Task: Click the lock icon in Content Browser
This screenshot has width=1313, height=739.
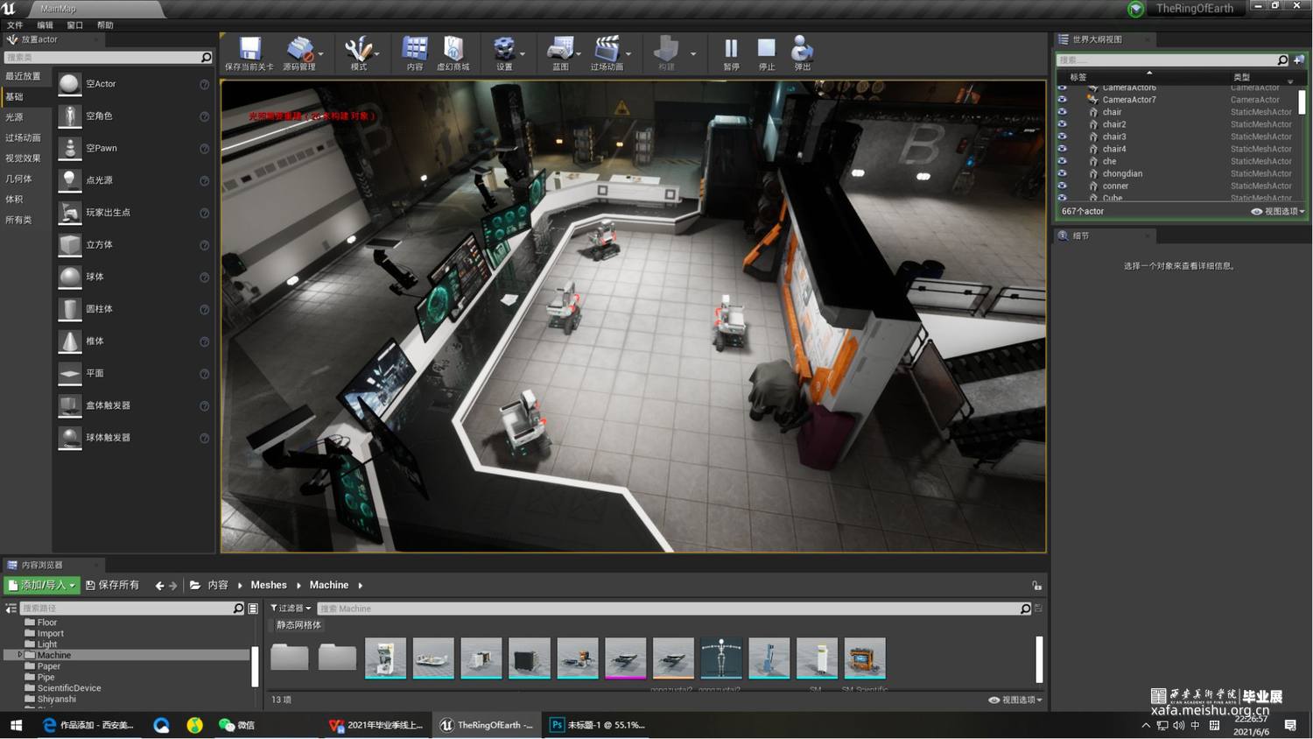Action: (x=1036, y=586)
